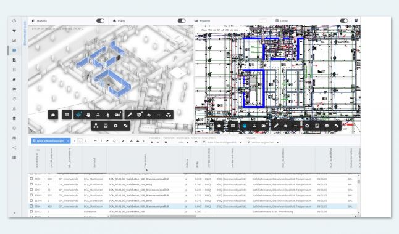This screenshot has width=399, height=234.
Task: Toggle the Pläne panel switch
Action: pyautogui.click(x=182, y=21)
